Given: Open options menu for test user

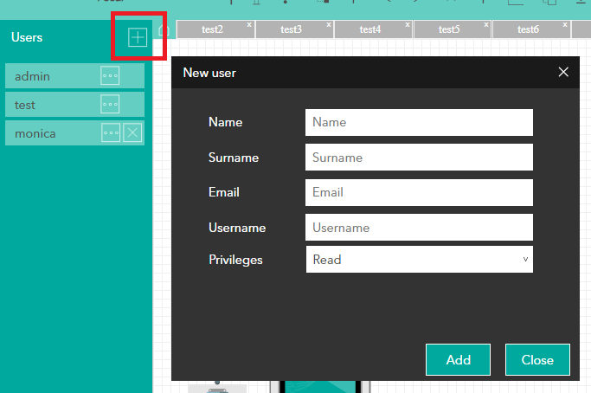Looking at the screenshot, I should 110,105.
